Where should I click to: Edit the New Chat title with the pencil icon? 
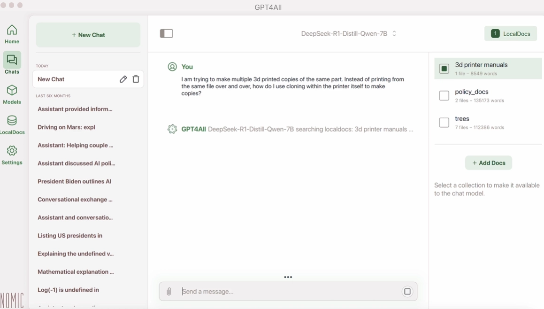pos(123,79)
